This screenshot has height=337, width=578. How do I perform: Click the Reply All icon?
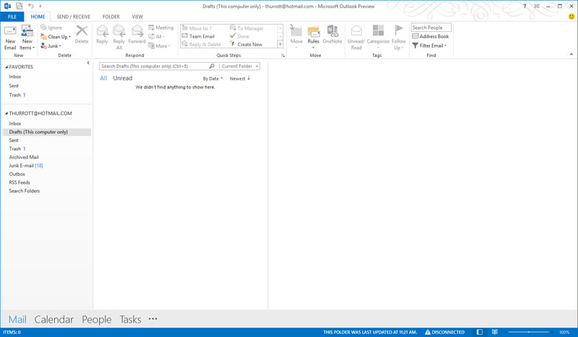tap(118, 31)
